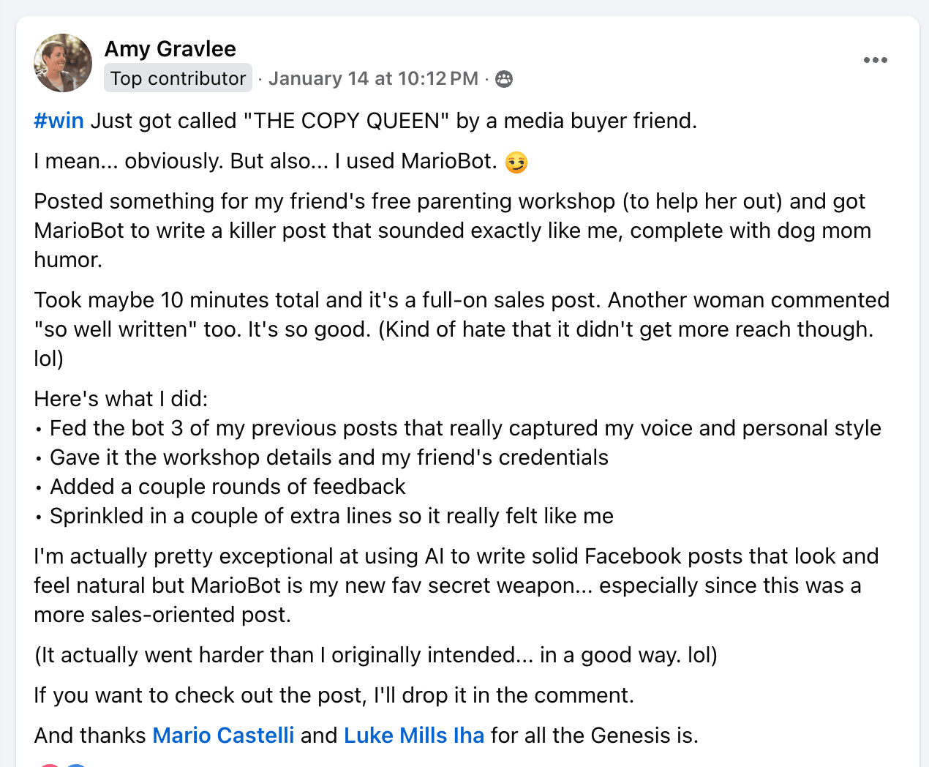Open Amy Gravlee's profile picture
Viewport: 929px width, 767px height.
pos(63,63)
